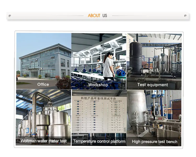The height and width of the screenshot is (157, 196).
Task: Click the 'Temperature control platform' caption
Action: [x=99, y=141]
